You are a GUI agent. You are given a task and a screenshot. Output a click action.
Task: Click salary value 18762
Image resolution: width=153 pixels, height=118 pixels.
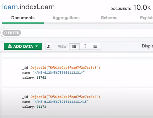[x=41, y=78]
